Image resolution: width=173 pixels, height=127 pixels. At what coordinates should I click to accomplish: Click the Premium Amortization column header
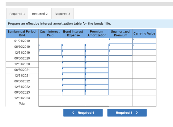tap(97, 34)
